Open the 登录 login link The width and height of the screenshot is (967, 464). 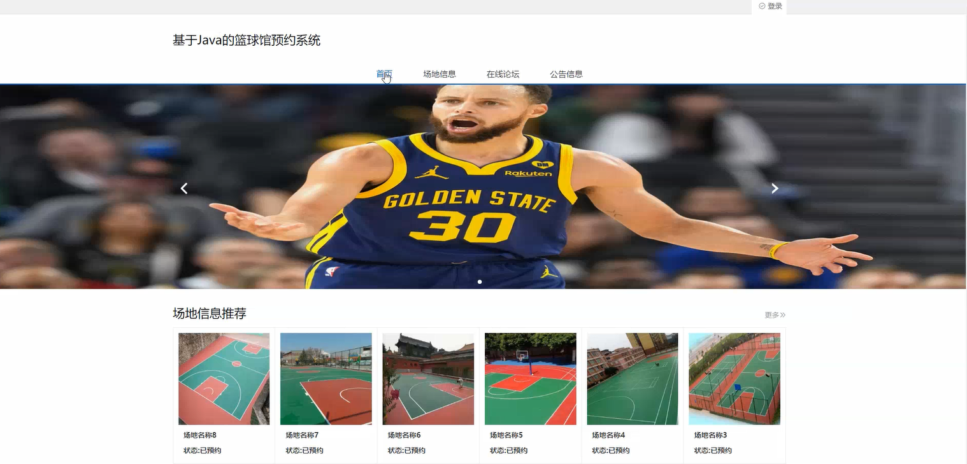(771, 6)
